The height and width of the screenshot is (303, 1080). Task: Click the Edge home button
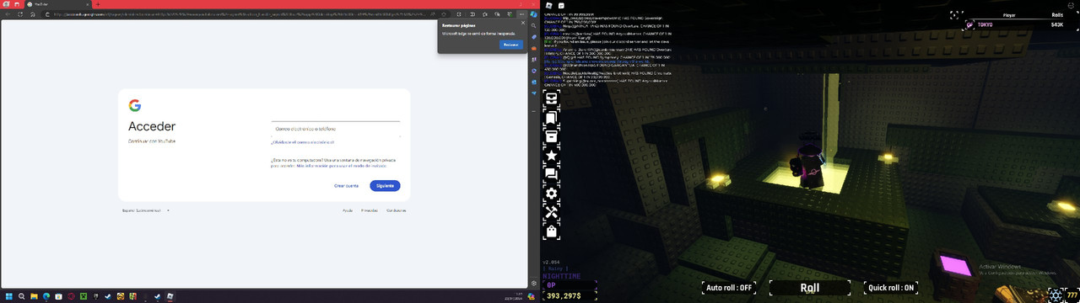(x=33, y=14)
